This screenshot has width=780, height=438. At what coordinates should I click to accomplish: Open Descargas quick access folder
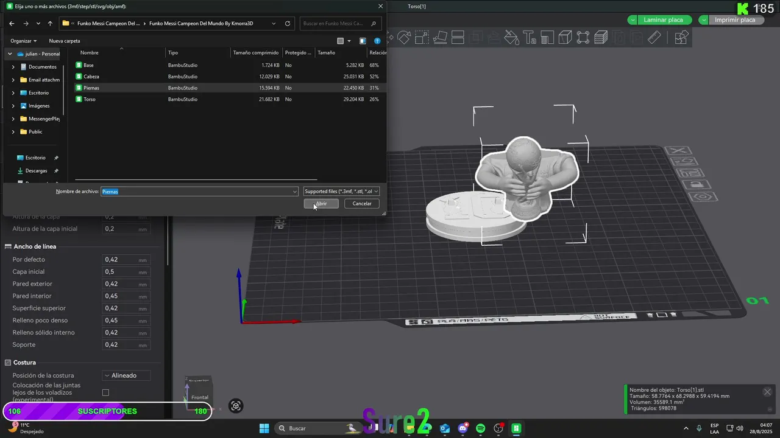point(37,170)
